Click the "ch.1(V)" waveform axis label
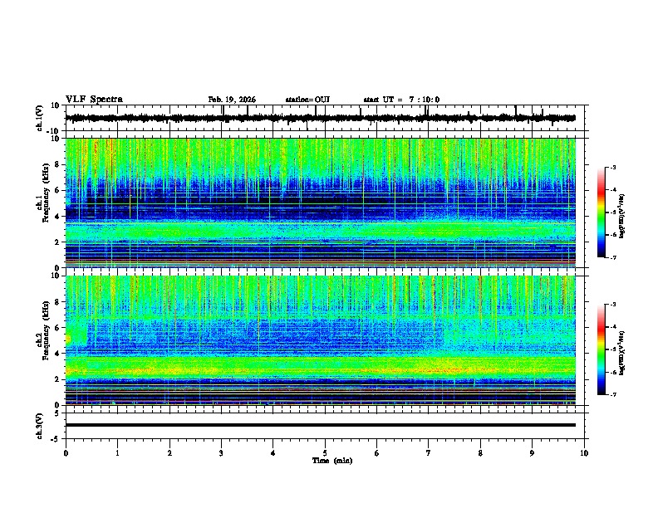The image size is (658, 508). pos(40,118)
